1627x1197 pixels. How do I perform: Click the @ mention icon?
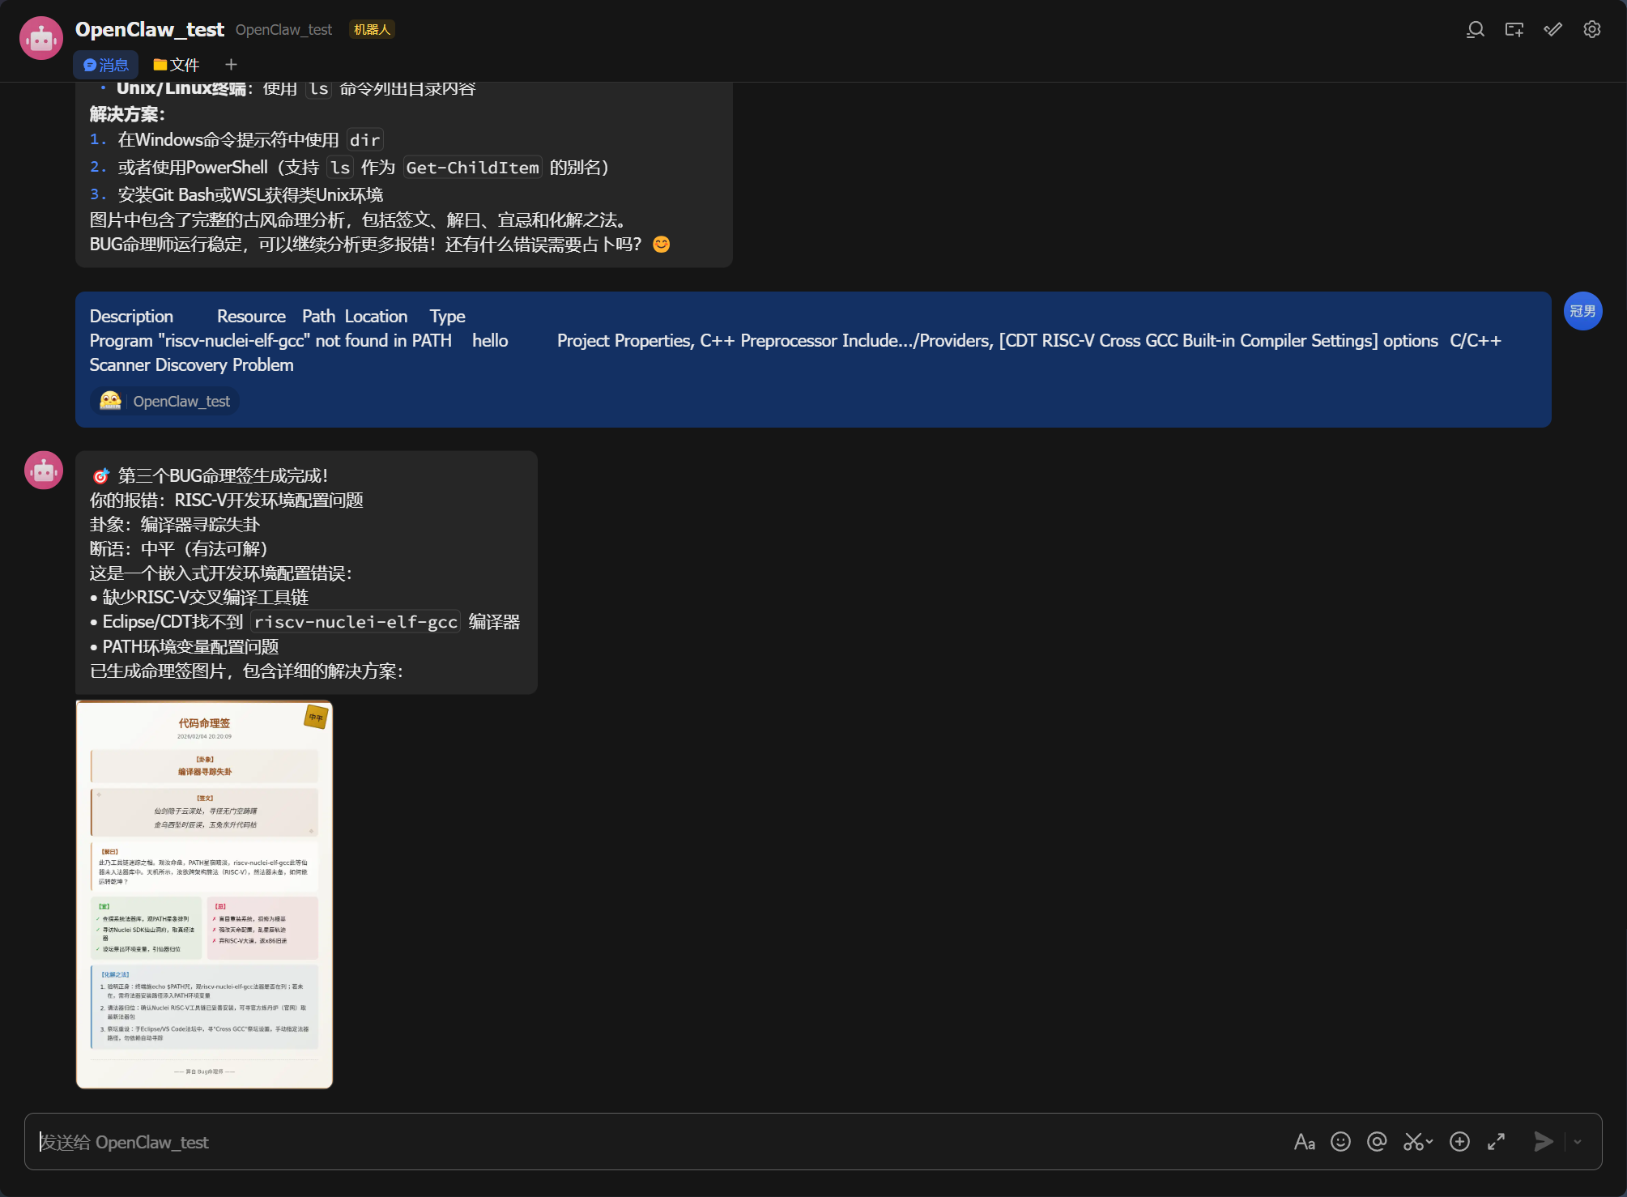coord(1377,1142)
